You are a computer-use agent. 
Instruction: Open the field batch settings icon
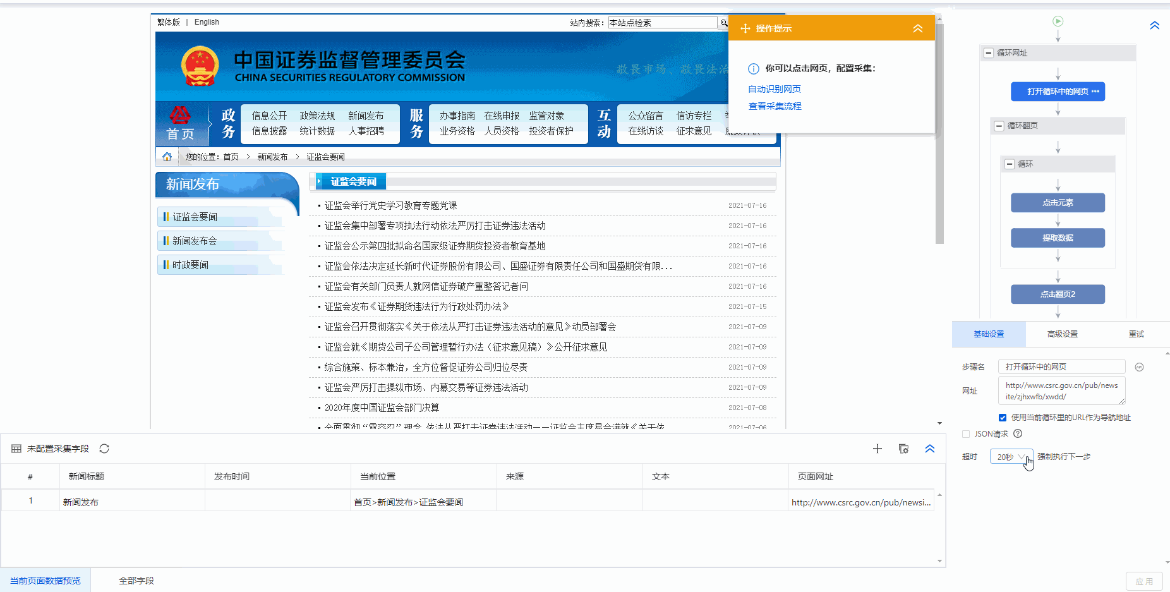[903, 449]
